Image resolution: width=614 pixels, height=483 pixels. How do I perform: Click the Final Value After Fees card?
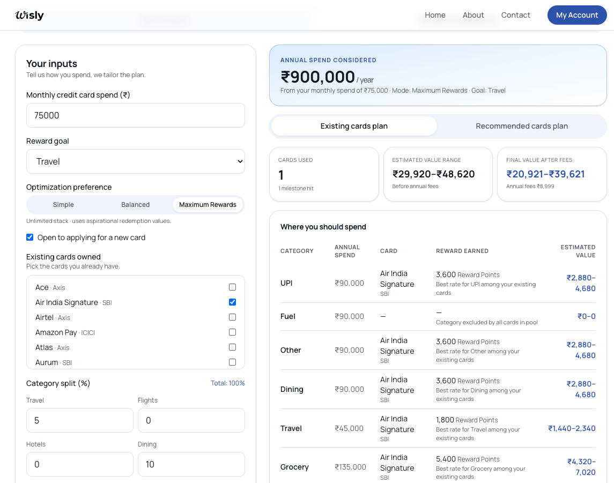(552, 174)
